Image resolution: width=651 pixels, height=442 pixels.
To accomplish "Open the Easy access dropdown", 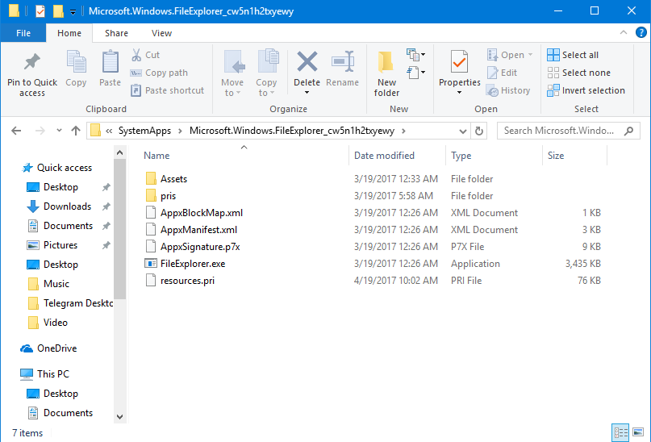I will (x=415, y=73).
